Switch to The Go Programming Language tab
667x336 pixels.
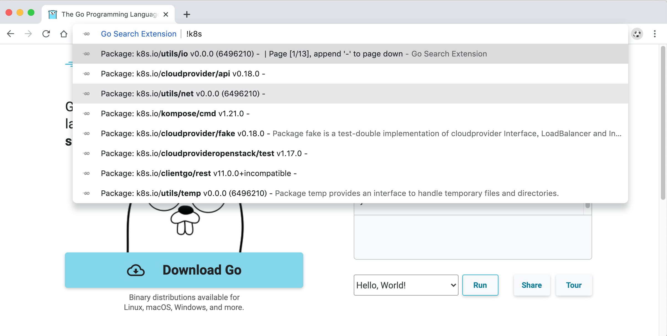click(x=108, y=14)
